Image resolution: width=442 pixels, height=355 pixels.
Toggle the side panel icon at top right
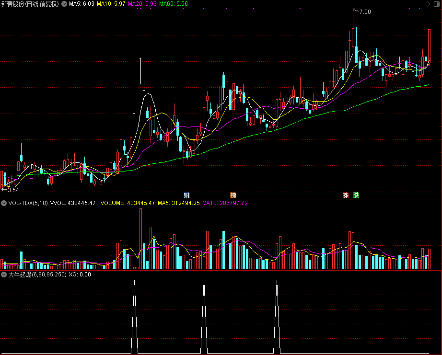click(x=437, y=4)
